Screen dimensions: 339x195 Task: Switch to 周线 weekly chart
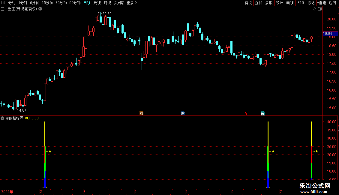tap(97, 3)
